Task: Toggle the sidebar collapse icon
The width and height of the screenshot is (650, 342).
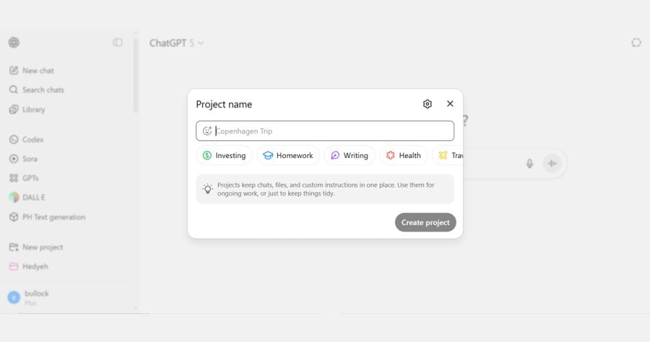Action: click(x=118, y=42)
